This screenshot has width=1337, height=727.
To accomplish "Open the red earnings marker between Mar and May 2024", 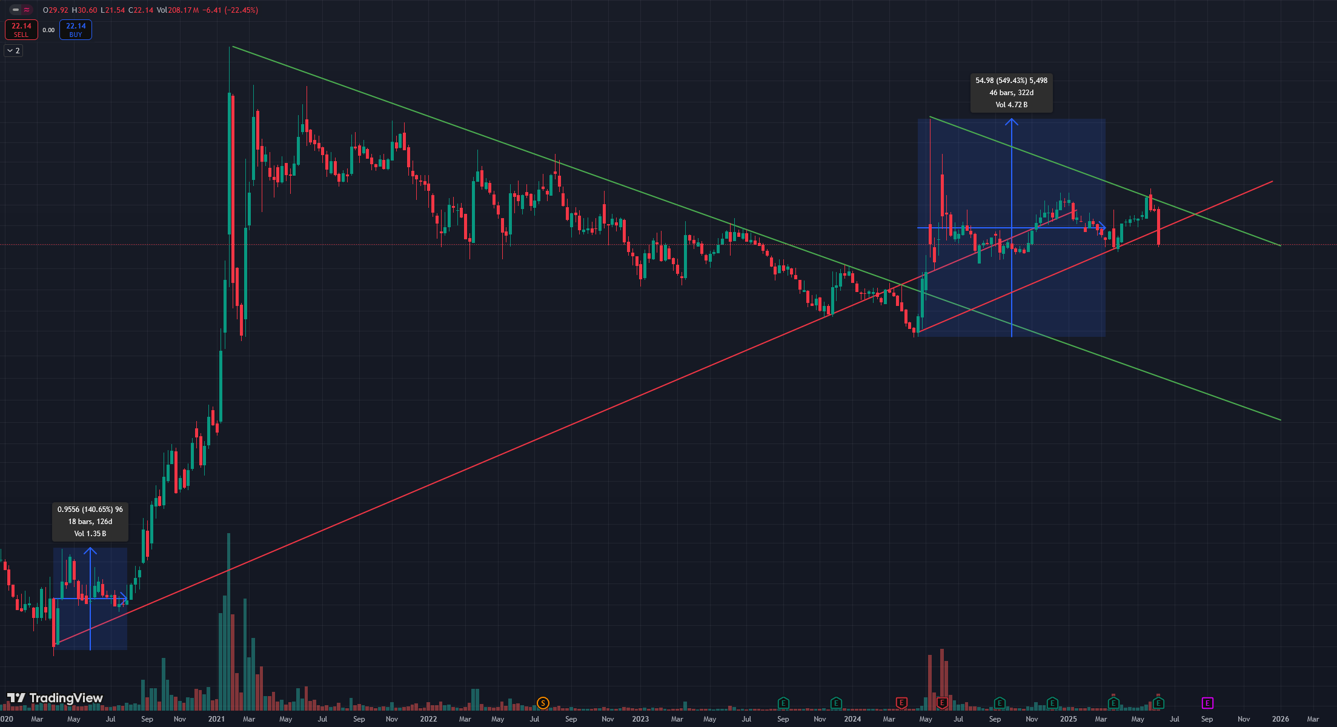I will pos(901,703).
